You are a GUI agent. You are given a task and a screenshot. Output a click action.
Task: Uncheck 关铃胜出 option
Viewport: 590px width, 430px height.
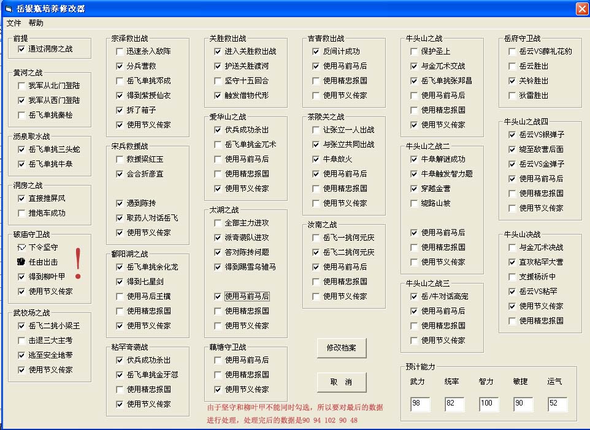[512, 81]
